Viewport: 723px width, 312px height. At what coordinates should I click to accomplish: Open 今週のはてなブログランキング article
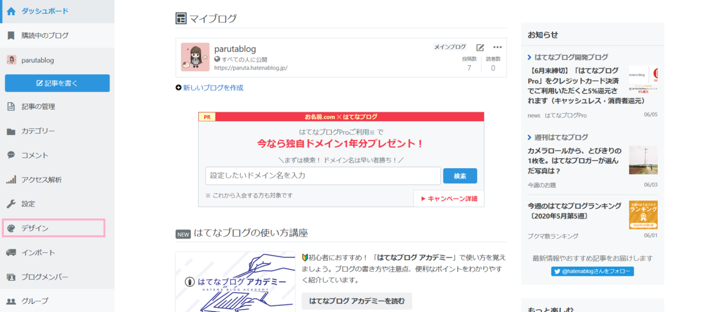coord(575,211)
